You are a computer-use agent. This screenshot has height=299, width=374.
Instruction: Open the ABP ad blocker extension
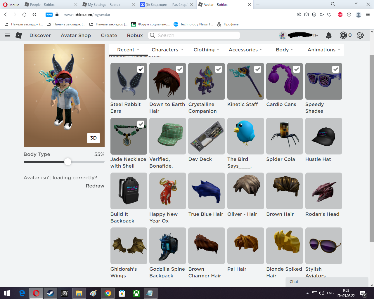[340, 15]
